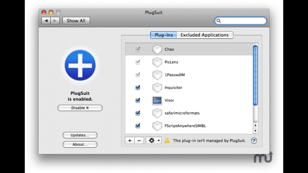Uncheck the Visor plug-in
The height and width of the screenshot is (173, 308).
click(138, 100)
